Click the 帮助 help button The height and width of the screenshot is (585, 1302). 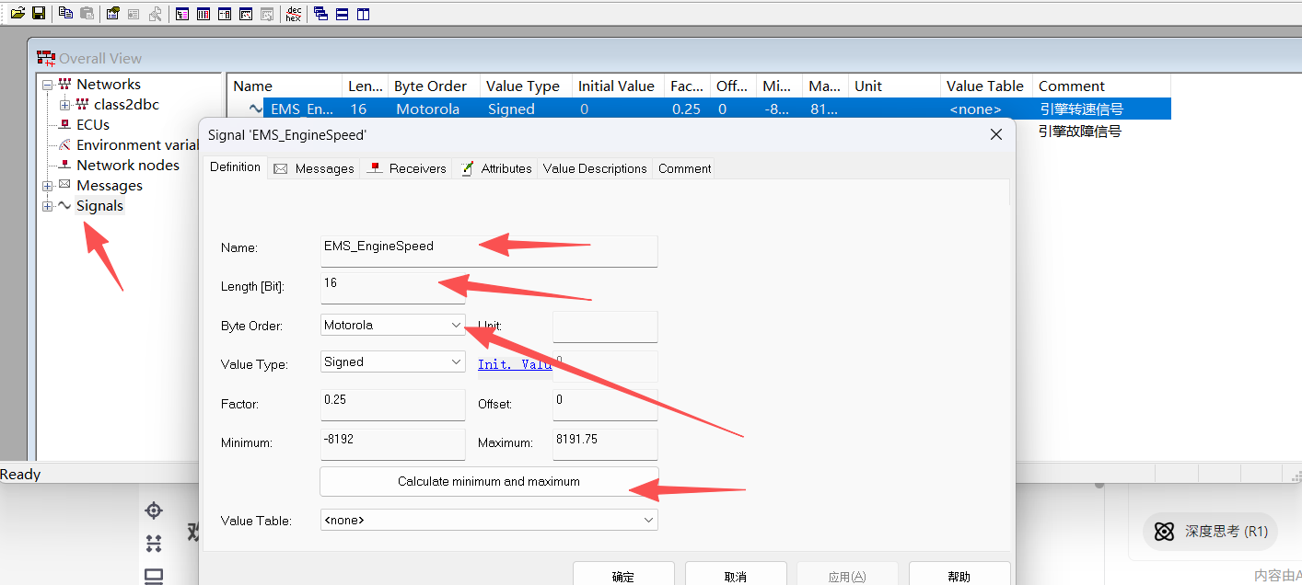click(959, 575)
